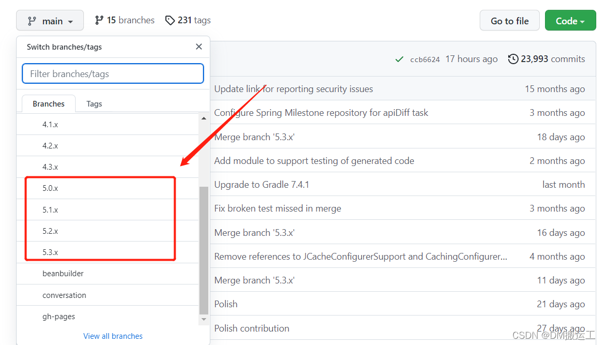
Task: Open the 231 tags link
Action: 188,20
